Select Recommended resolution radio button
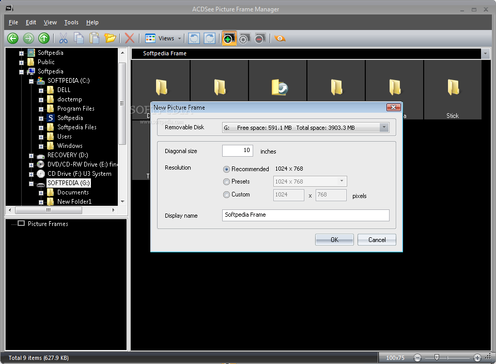Screen dimensions: 496x364 point(226,170)
